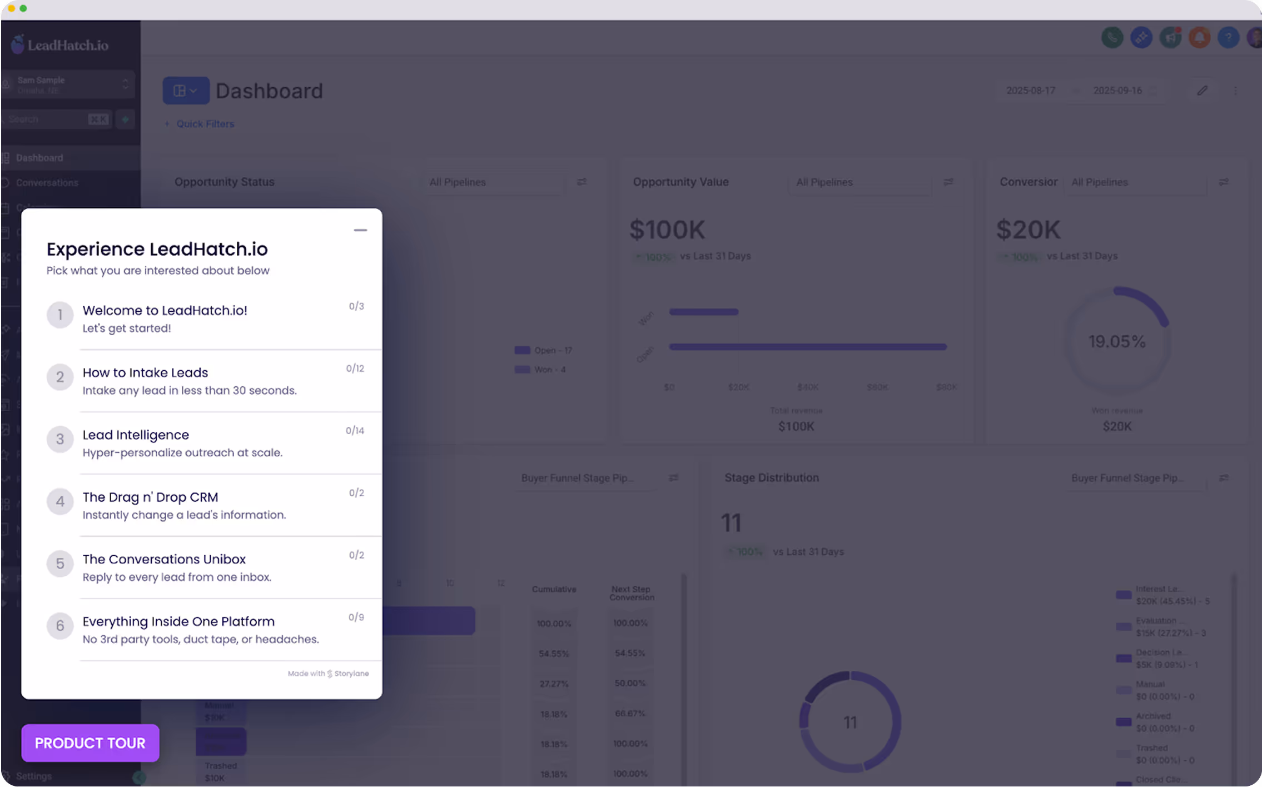Click the LeadHatch.io logo

tap(60, 44)
